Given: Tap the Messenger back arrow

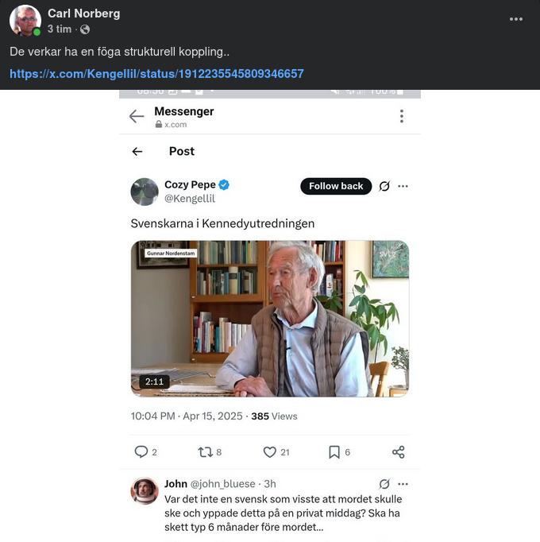Looking at the screenshot, I should [137, 117].
